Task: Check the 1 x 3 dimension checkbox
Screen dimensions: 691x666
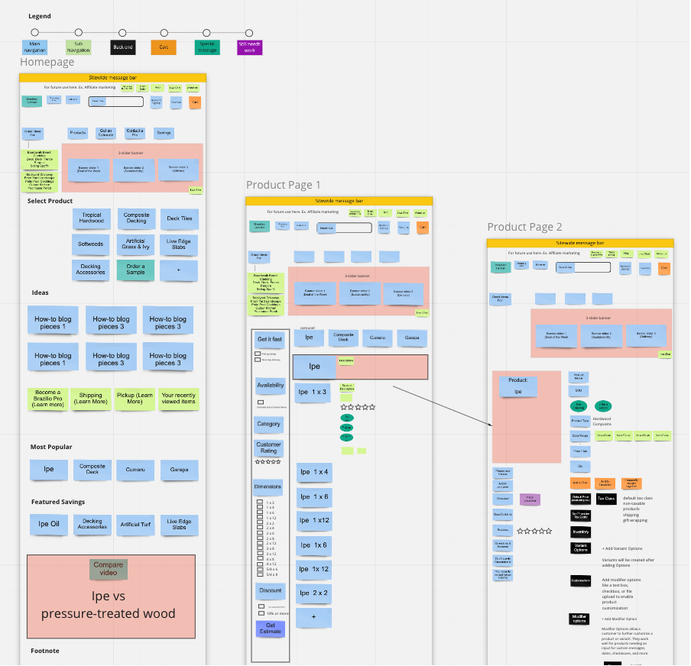Action: 260,503
